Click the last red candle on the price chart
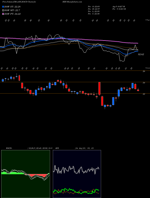 tap(138, 90)
